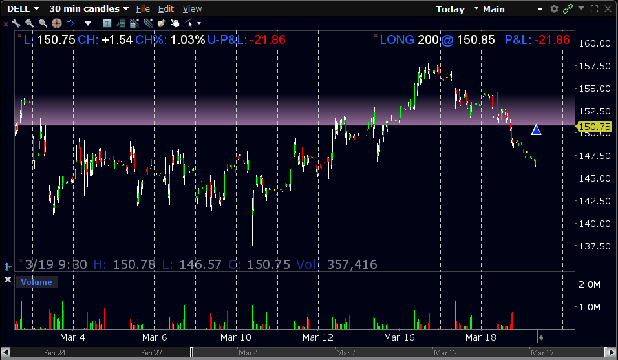Click the green chain link icon

(568, 8)
